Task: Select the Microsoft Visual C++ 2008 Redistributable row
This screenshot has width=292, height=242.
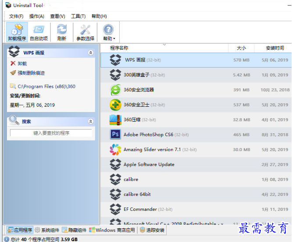Action: coord(196,221)
